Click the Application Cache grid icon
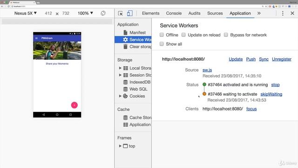Viewport: 298px width, 168px height. tap(125, 125)
